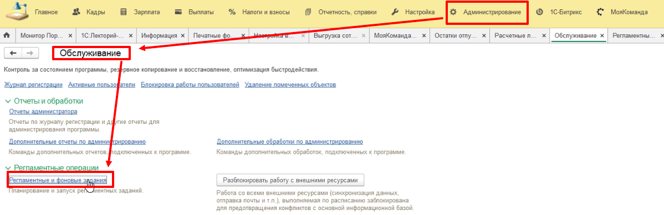Open Удаление помеченных объектов link
The height and width of the screenshot is (215, 664).
290,85
